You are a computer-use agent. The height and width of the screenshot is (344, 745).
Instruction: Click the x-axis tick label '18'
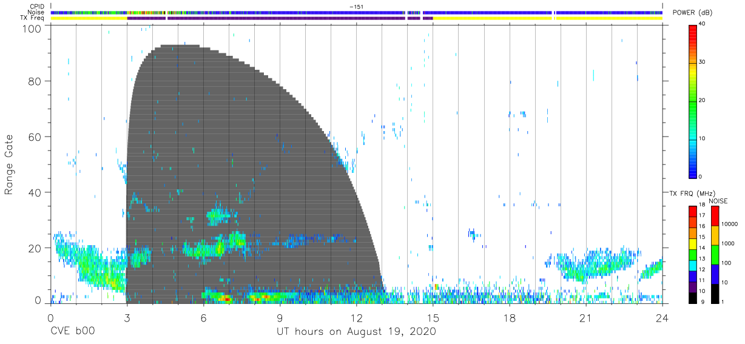coord(510,317)
